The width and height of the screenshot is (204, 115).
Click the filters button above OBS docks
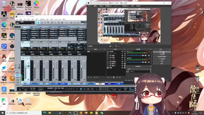(118, 46)
